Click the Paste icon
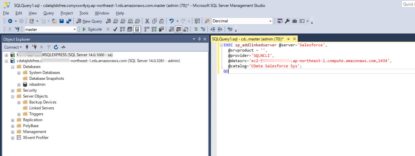This screenshot has width=415, height=156. 162,21
